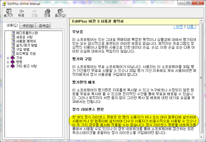Select the 사용권 계약서 topic
Screen dimensions: 206x142
click(x=26, y=41)
